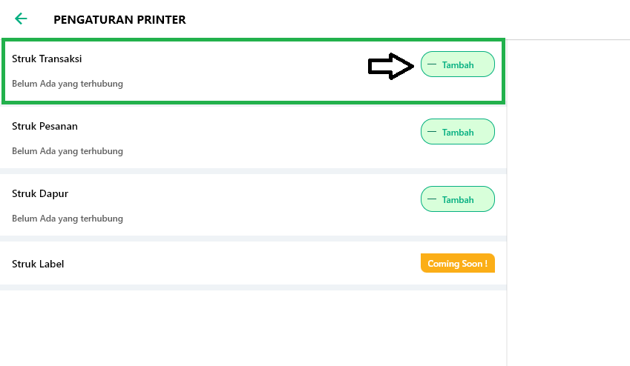The height and width of the screenshot is (366, 630).
Task: Click the empty right-side panel
Action: (x=568, y=200)
